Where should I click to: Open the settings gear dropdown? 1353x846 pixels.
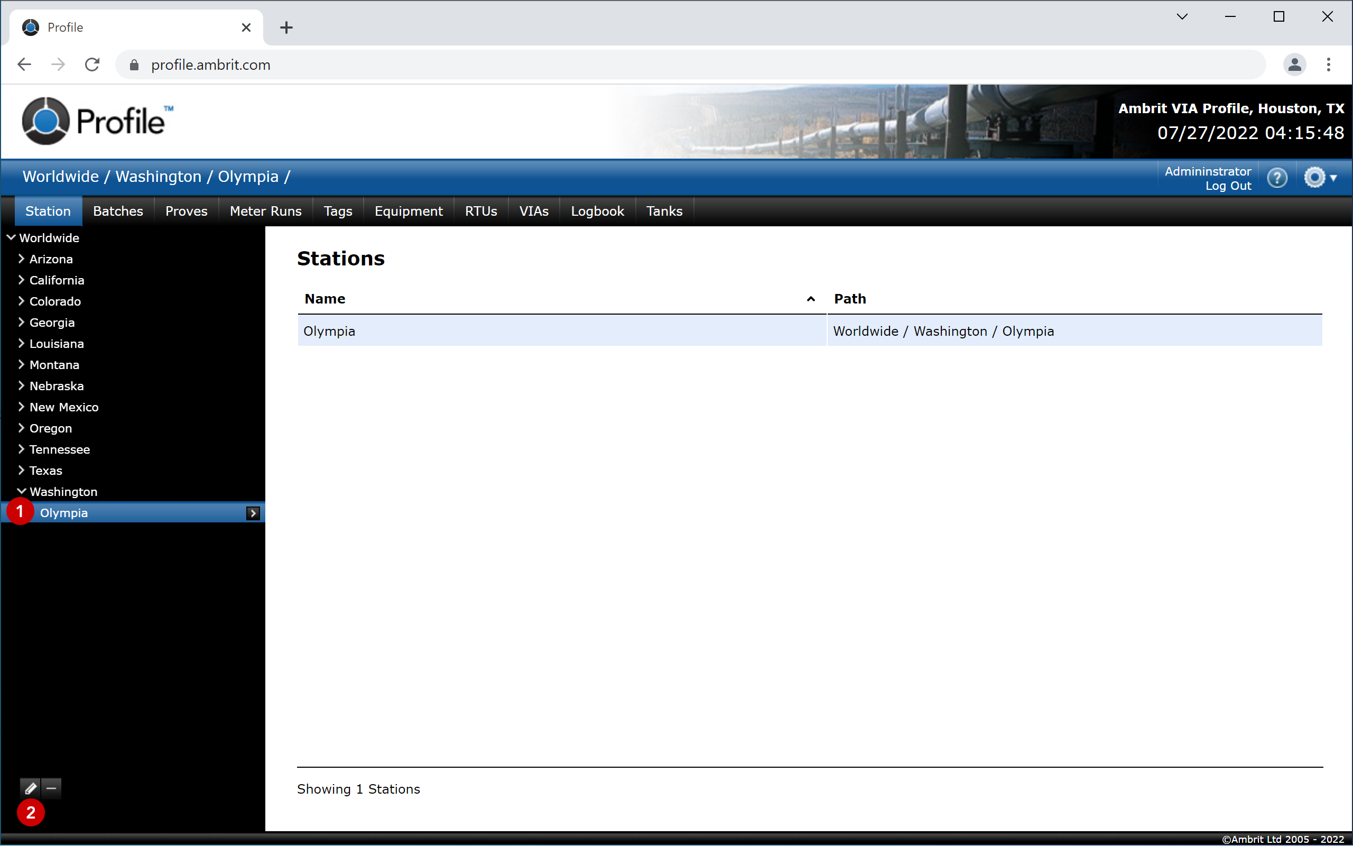tap(1320, 178)
